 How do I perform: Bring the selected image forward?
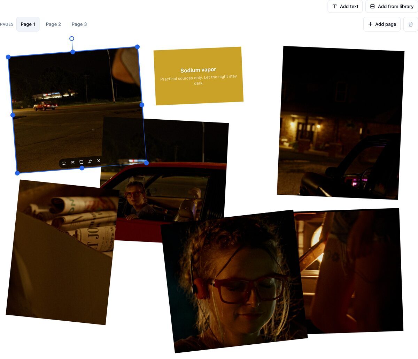coord(72,162)
